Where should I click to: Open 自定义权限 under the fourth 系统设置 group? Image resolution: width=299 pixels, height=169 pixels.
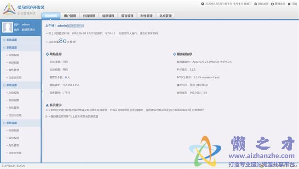[15, 153]
